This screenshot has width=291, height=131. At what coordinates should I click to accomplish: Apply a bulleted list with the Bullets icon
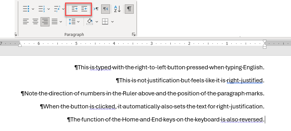(x=26, y=9)
